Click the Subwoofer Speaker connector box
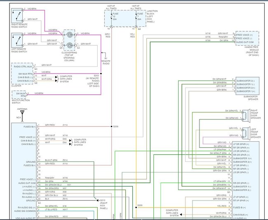 (x=247, y=86)
